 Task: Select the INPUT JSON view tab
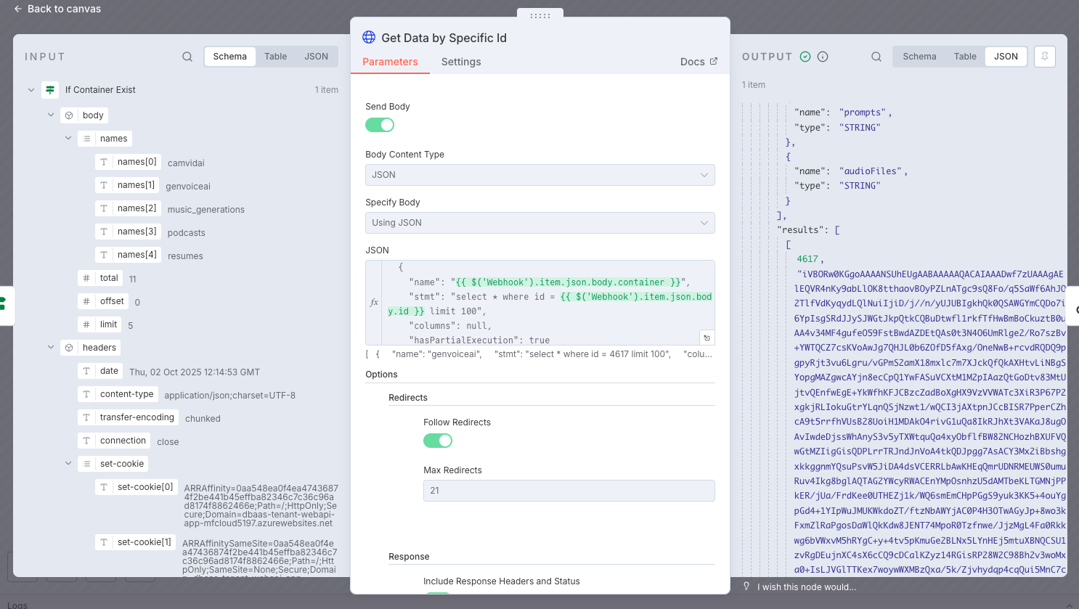point(317,57)
